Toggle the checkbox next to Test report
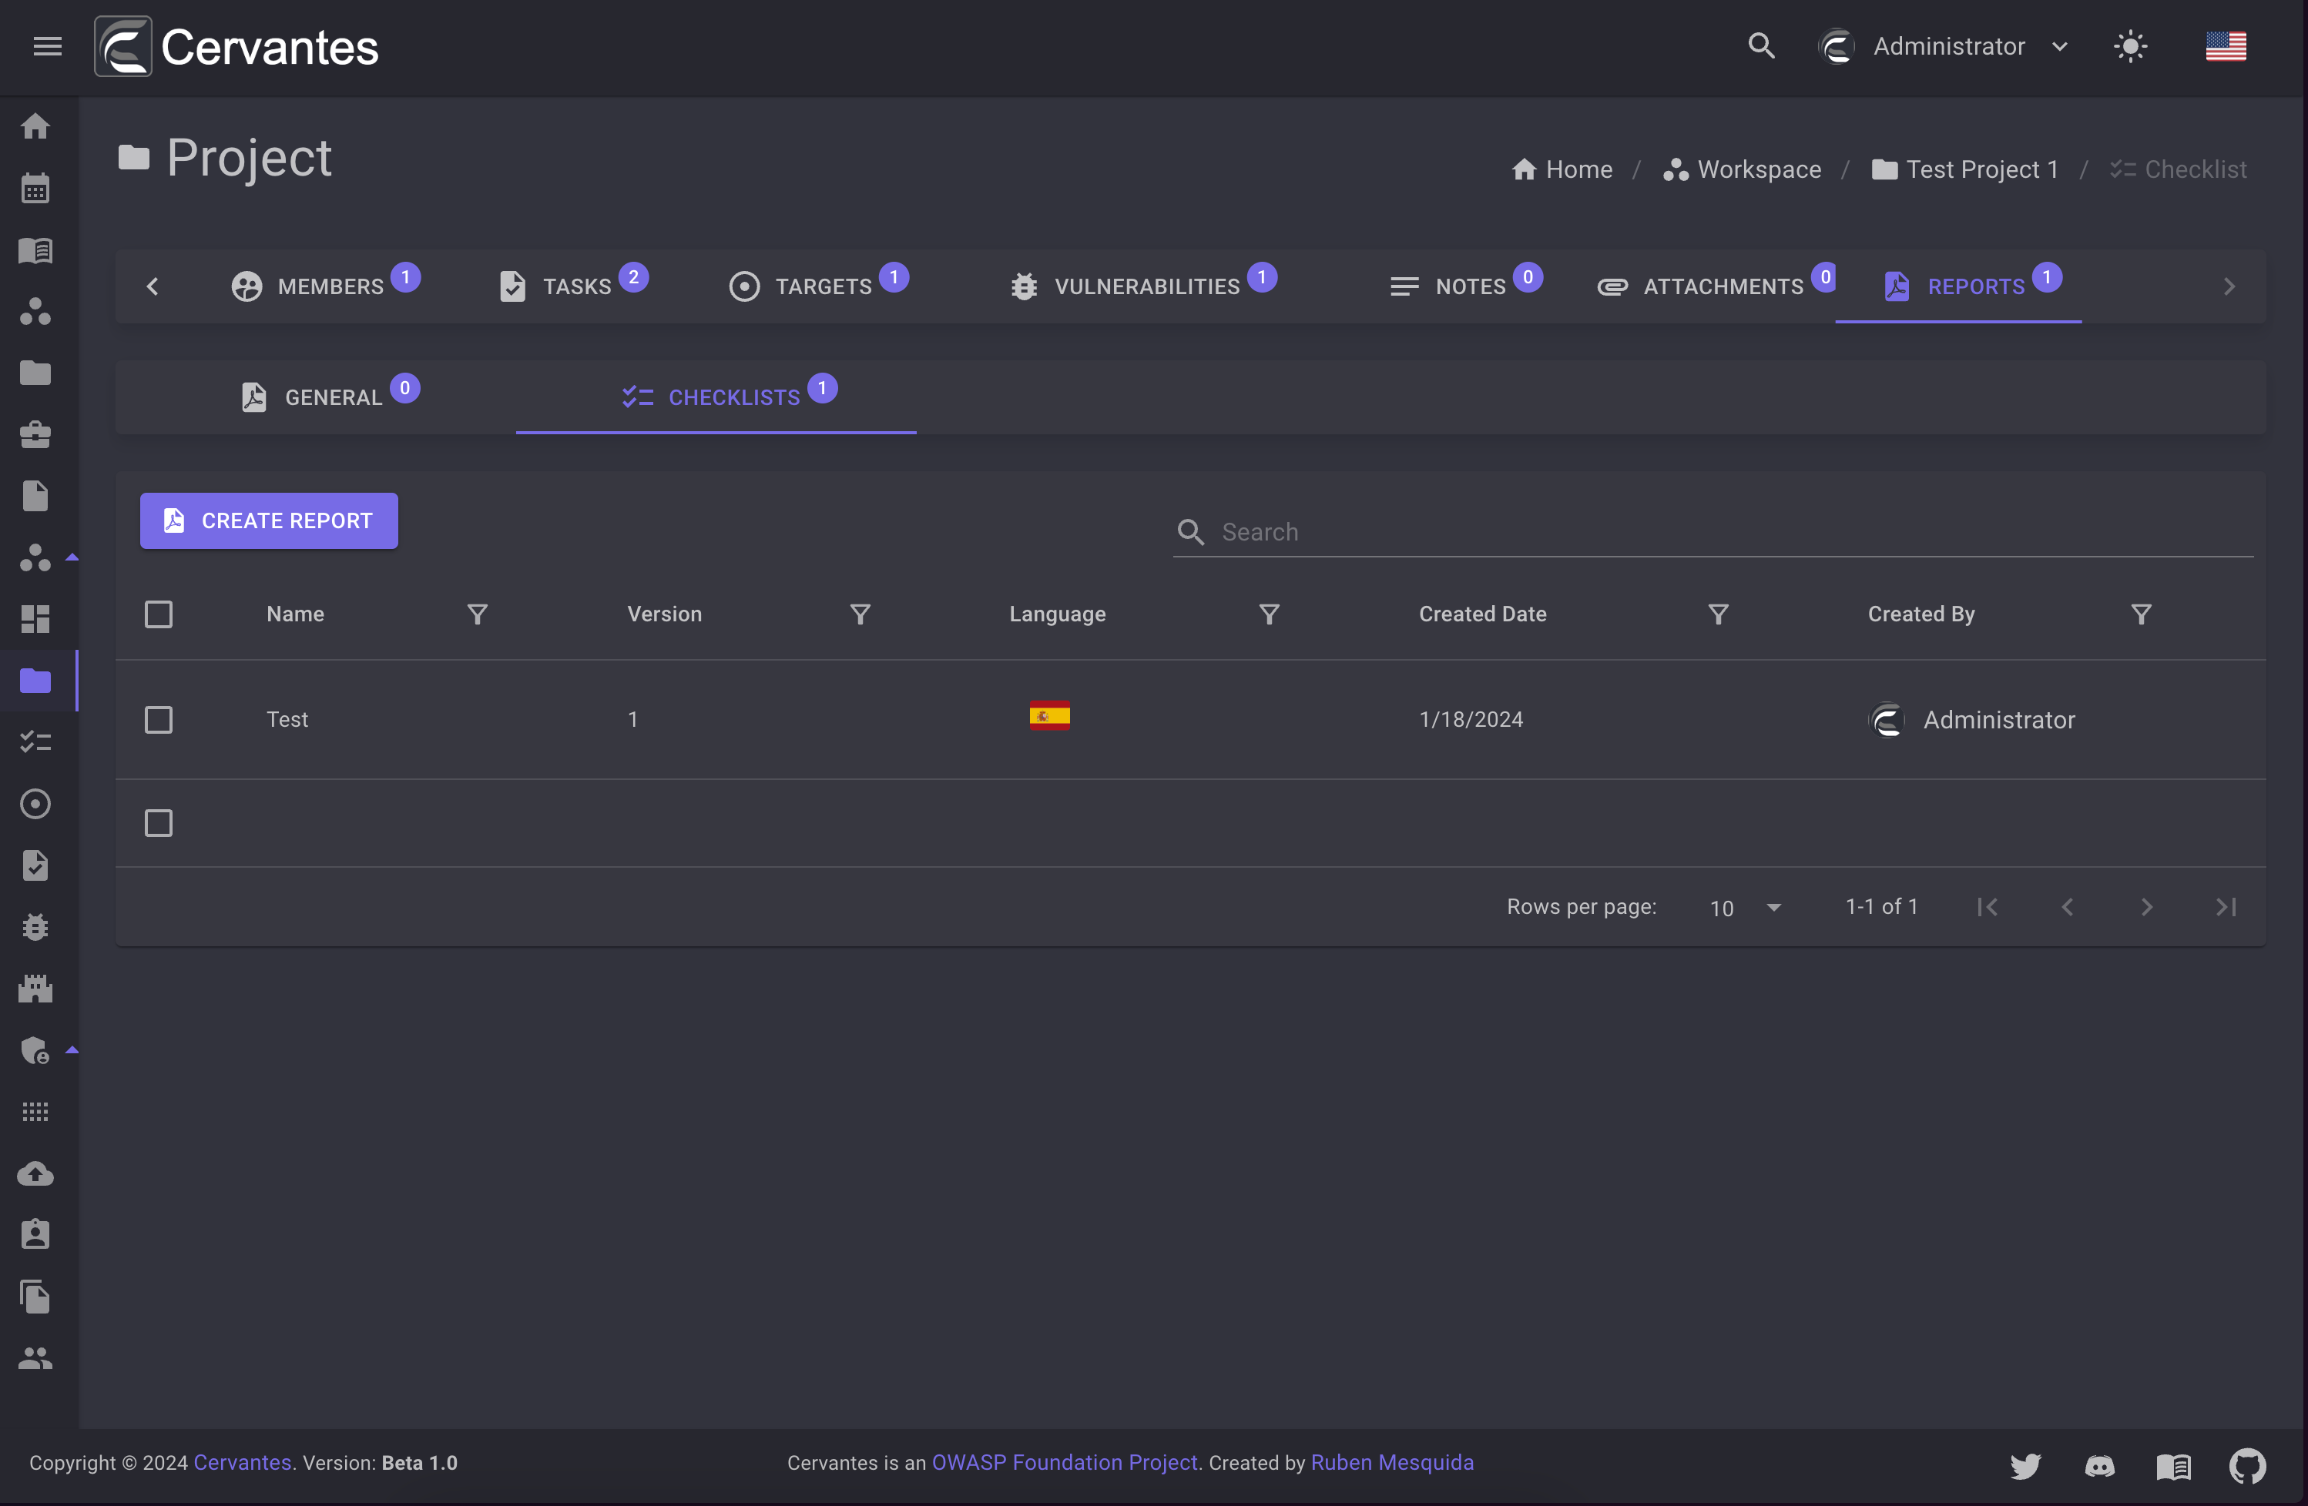The image size is (2308, 1506). tap(158, 718)
